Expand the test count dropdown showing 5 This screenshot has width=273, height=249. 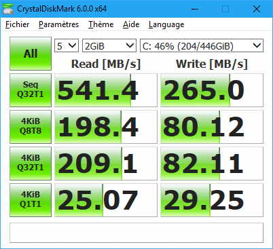coord(67,45)
